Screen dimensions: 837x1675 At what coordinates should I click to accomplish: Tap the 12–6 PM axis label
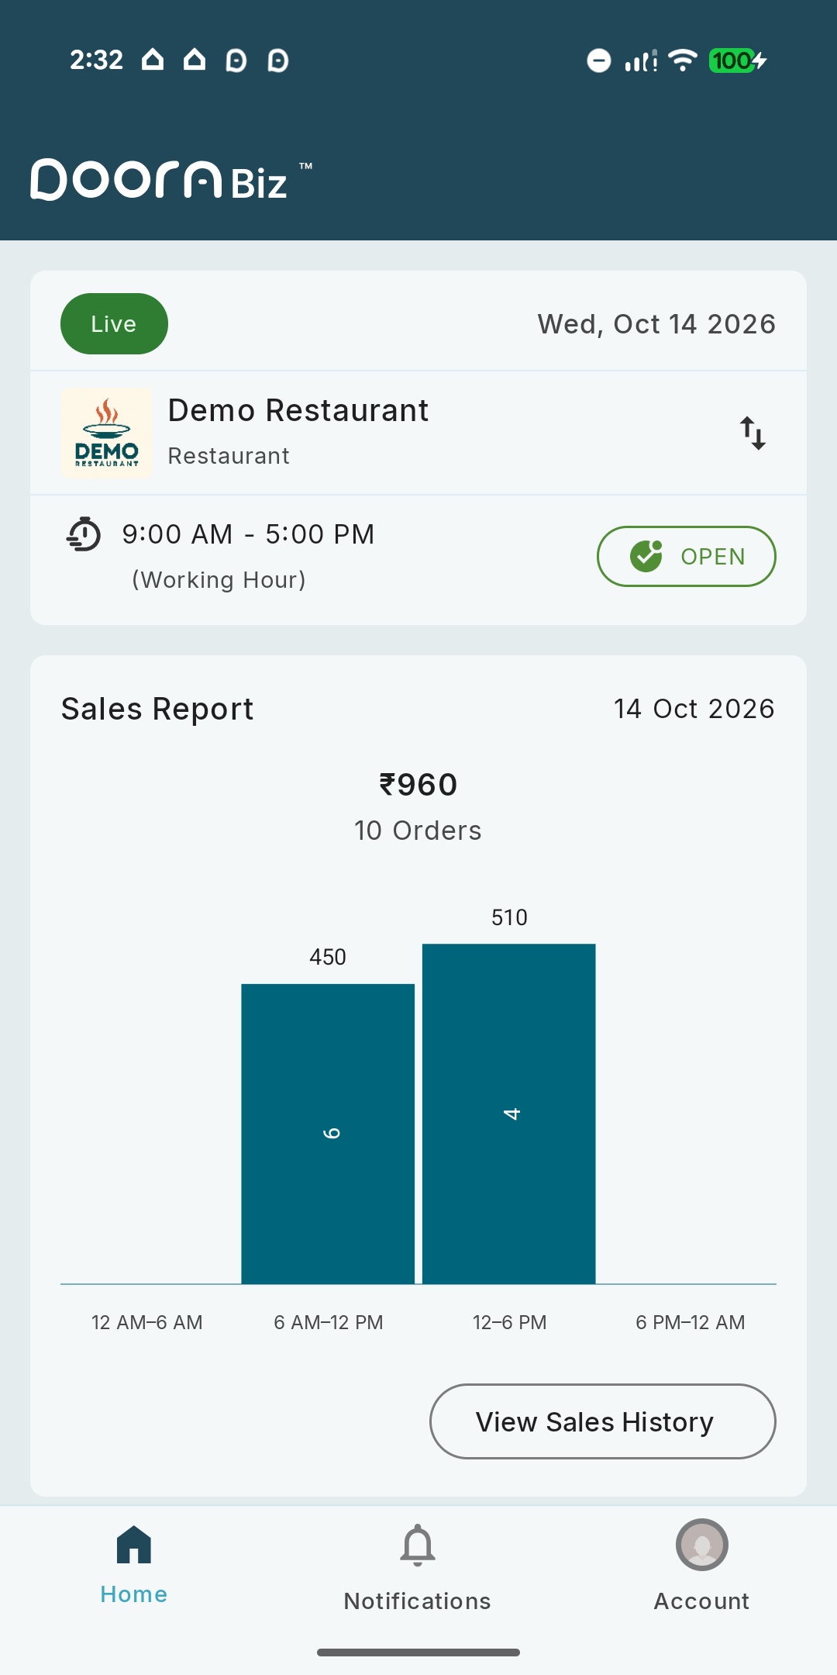click(510, 1322)
